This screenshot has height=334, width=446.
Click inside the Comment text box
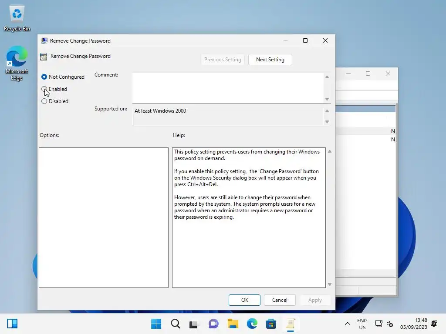pyautogui.click(x=227, y=88)
